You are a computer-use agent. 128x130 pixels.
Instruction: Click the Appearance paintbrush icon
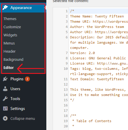(5, 8)
